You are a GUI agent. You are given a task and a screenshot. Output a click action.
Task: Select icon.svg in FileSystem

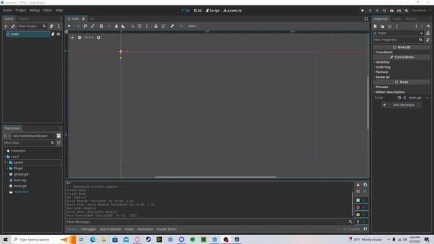coord(20,180)
